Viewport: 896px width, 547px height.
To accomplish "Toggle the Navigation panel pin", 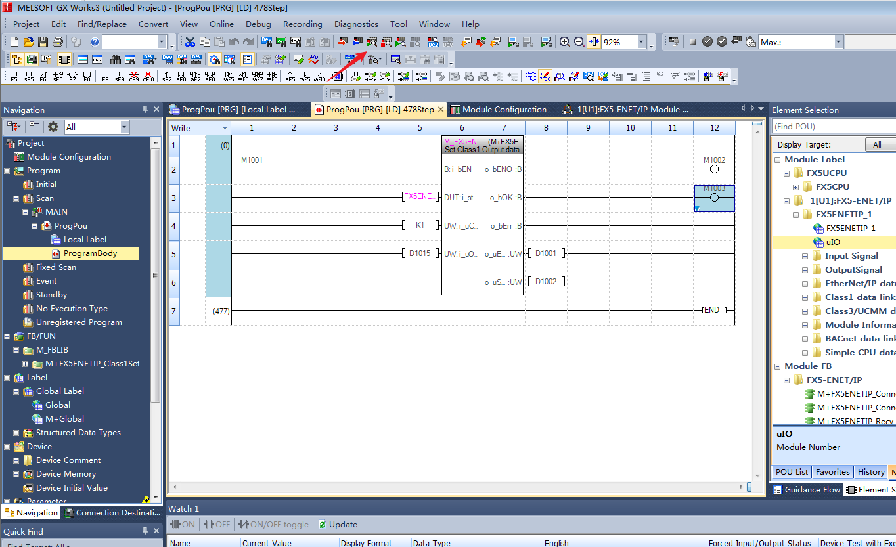I will click(145, 110).
